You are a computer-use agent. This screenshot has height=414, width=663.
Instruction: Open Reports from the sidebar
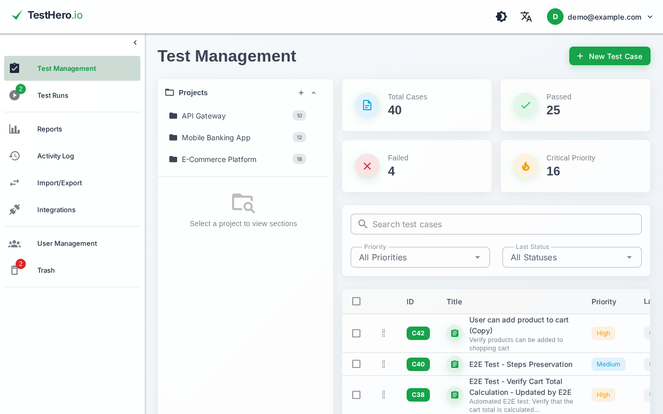click(72, 129)
